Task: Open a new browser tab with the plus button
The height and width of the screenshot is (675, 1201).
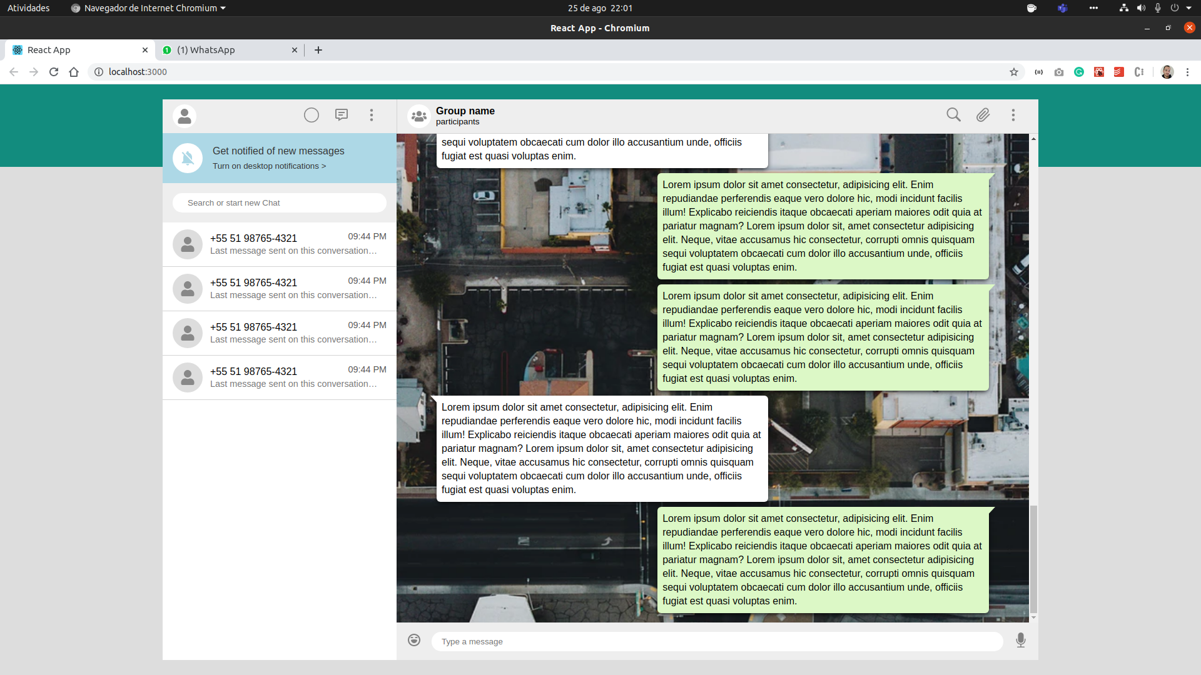Action: point(318,50)
